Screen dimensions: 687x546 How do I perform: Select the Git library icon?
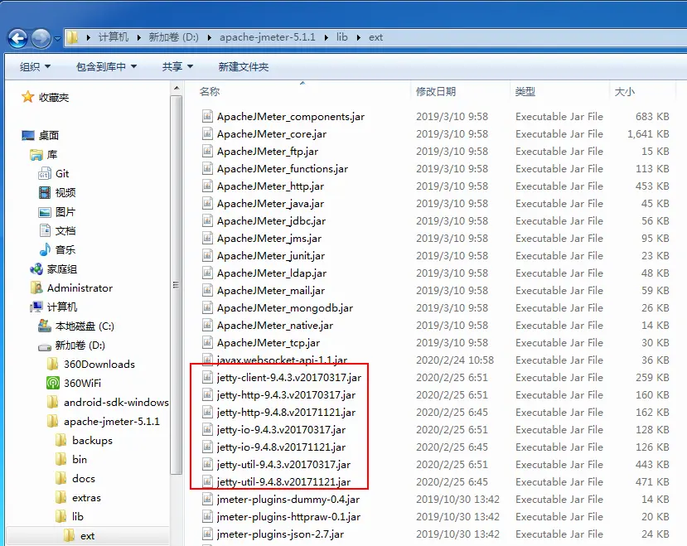coord(45,173)
